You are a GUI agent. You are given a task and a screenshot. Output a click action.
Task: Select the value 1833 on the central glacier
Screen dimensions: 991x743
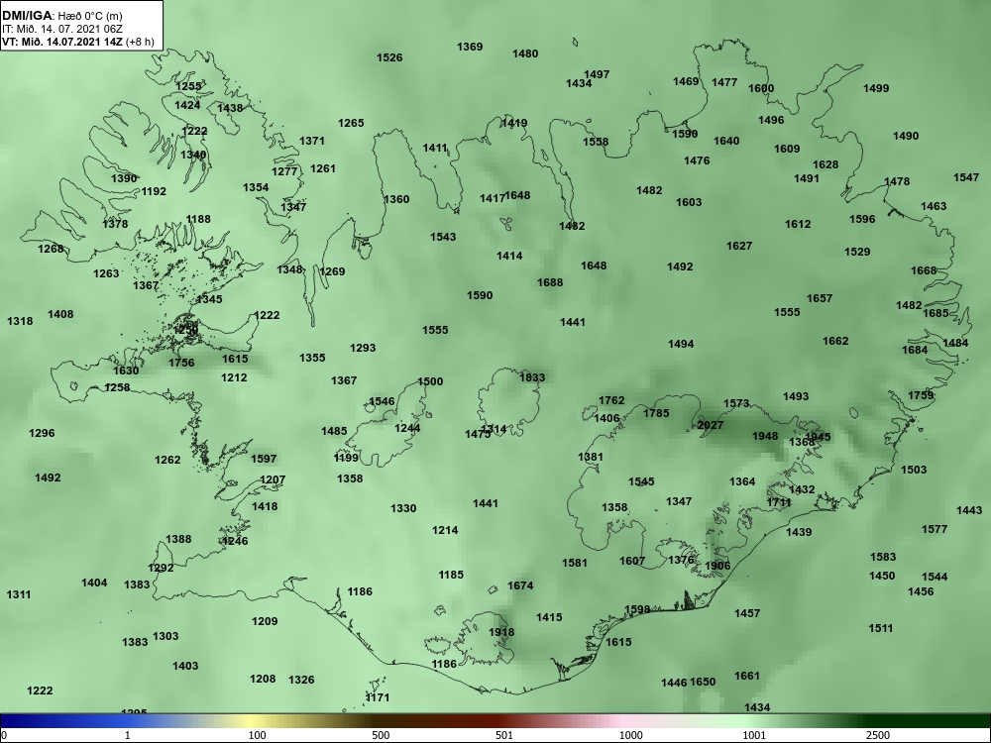point(531,377)
